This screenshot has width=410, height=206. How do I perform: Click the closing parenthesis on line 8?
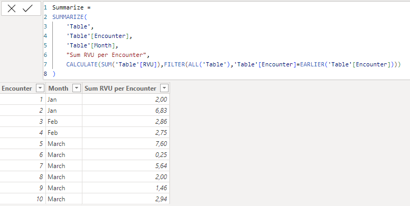54,74
